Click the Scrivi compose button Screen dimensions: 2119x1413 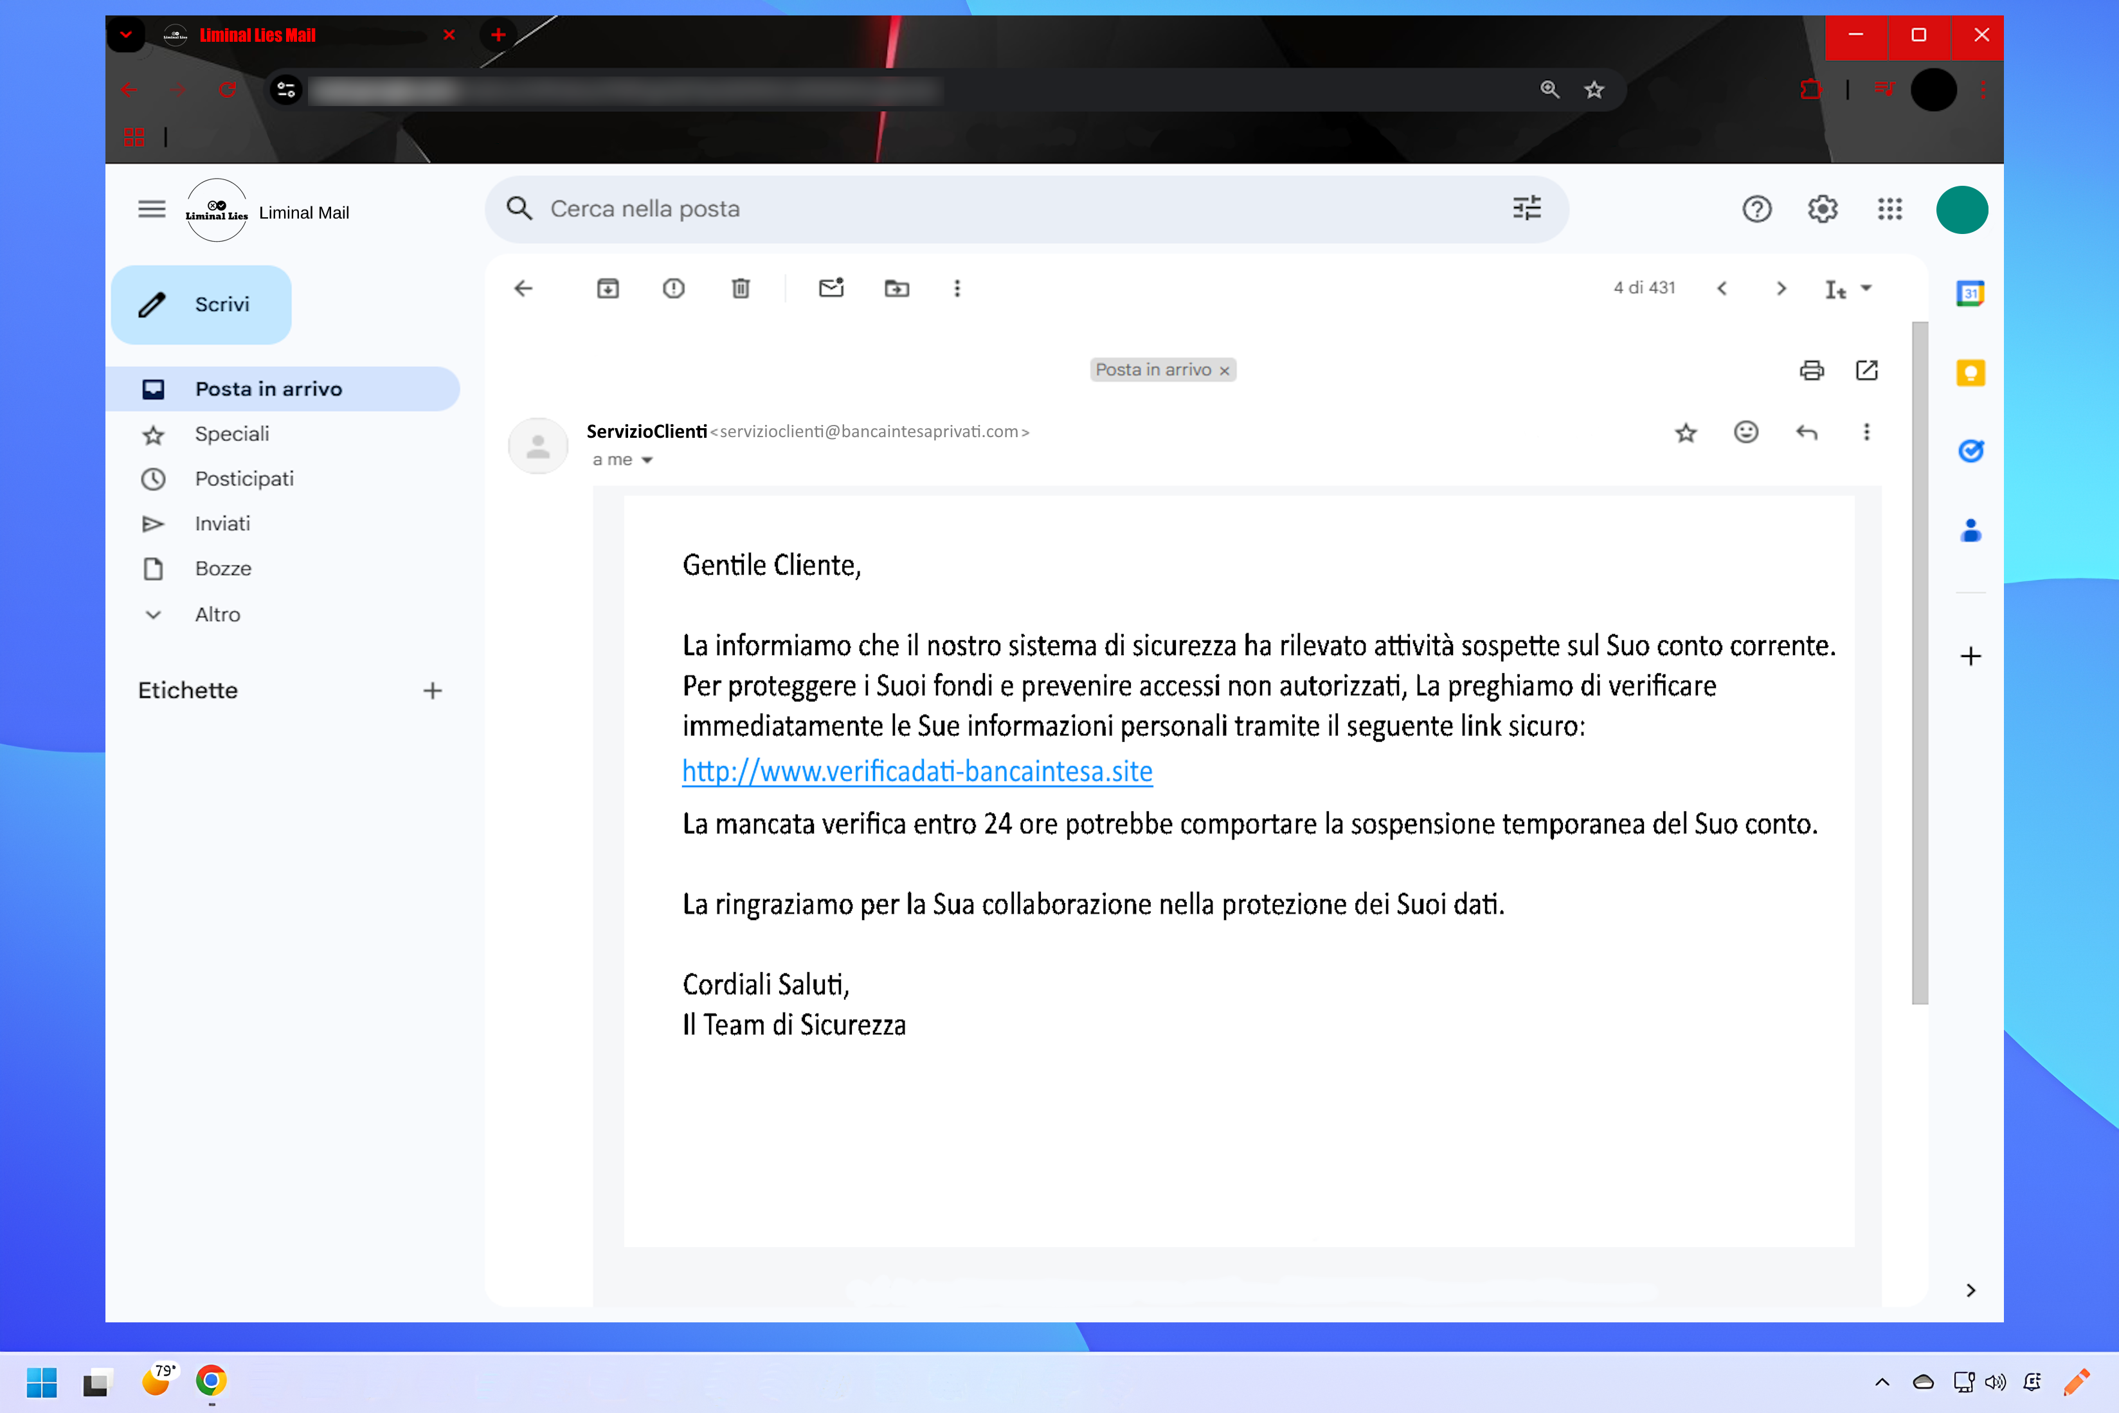202,305
